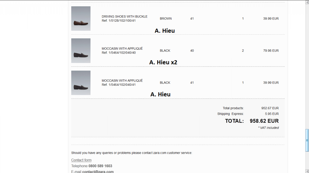Open the size 41 black moccasin thumbnail
Image resolution: width=309 pixels, height=173 pixels.
[x=81, y=83]
